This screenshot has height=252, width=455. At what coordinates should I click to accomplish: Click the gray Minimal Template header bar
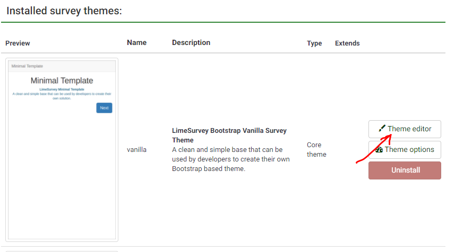[x=62, y=66]
